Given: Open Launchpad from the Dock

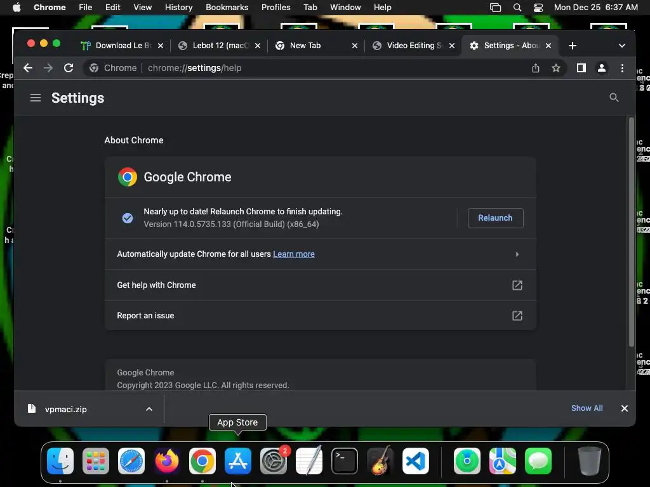Looking at the screenshot, I should pos(96,461).
